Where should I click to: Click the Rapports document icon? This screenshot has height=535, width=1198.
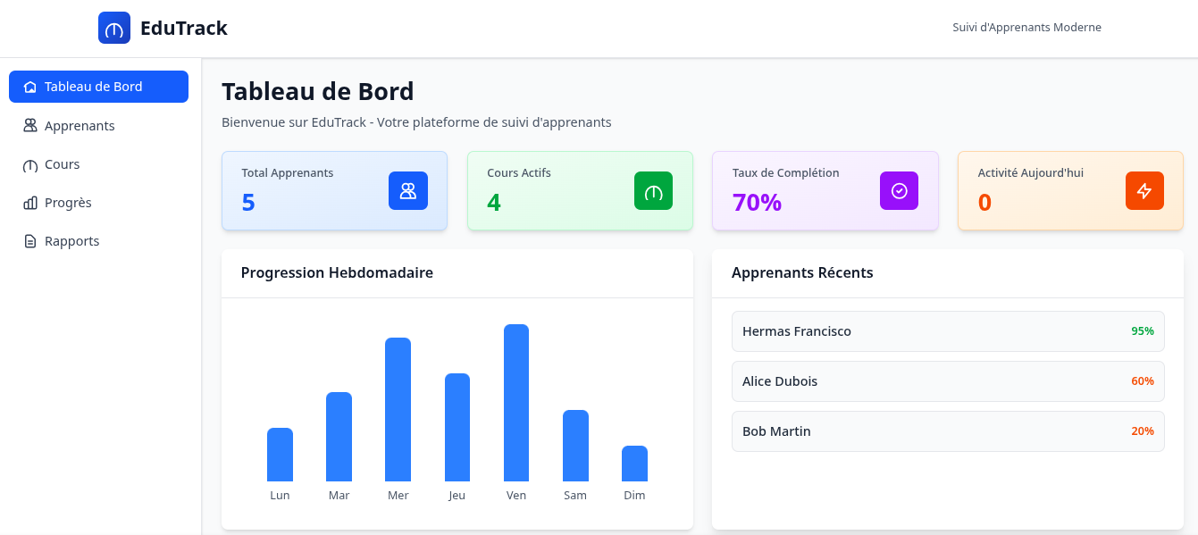tap(30, 241)
